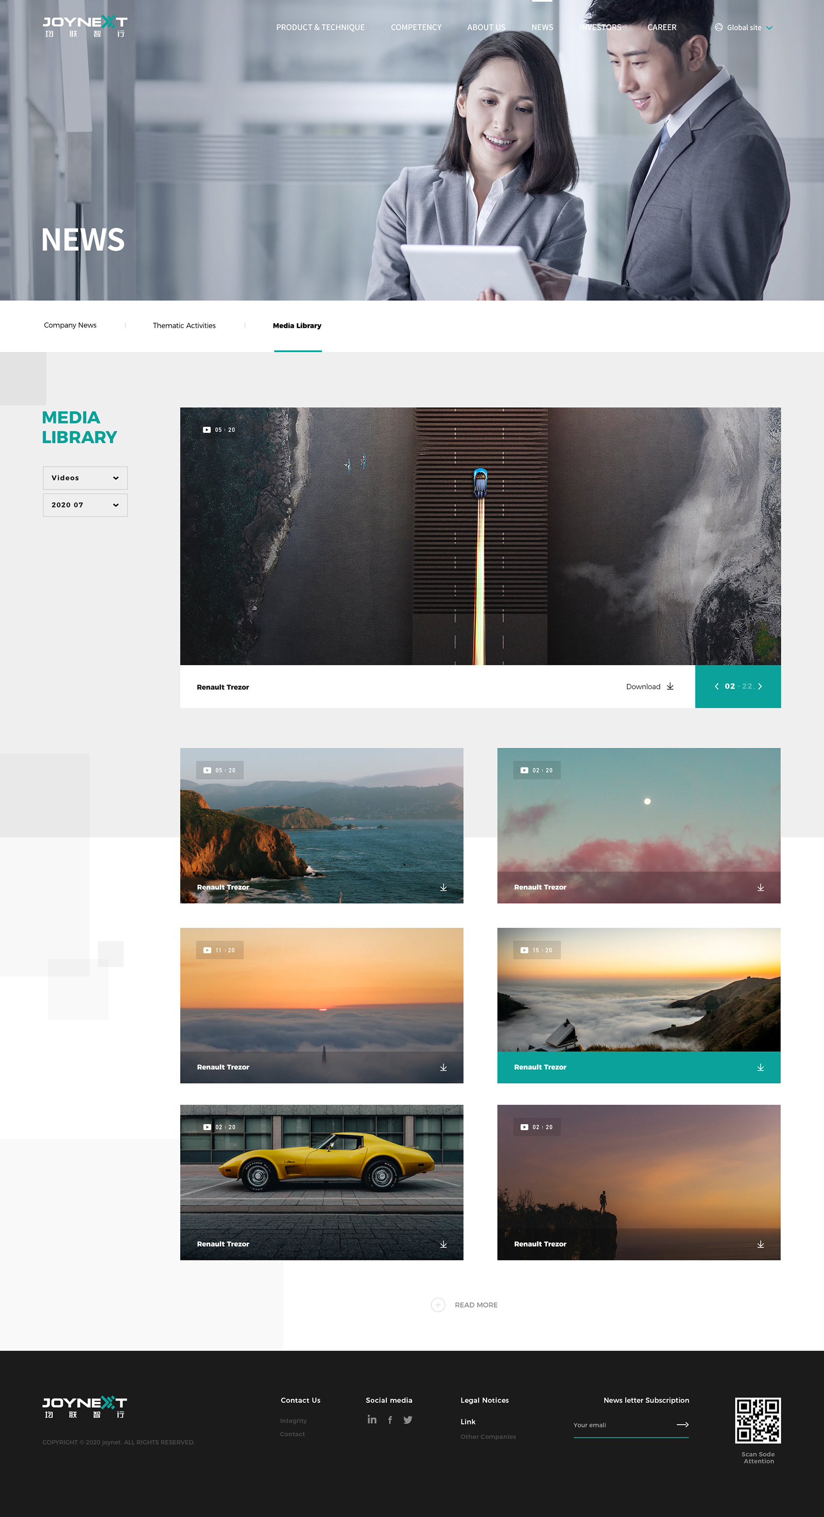Switch to the Company News tab
The width and height of the screenshot is (824, 1517).
click(70, 325)
